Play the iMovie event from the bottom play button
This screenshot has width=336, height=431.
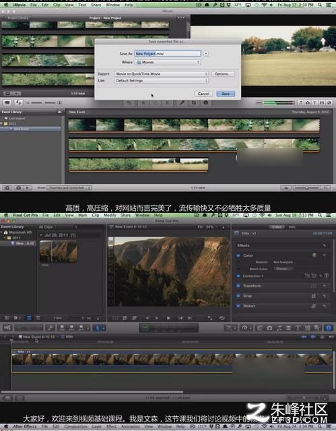[27, 188]
